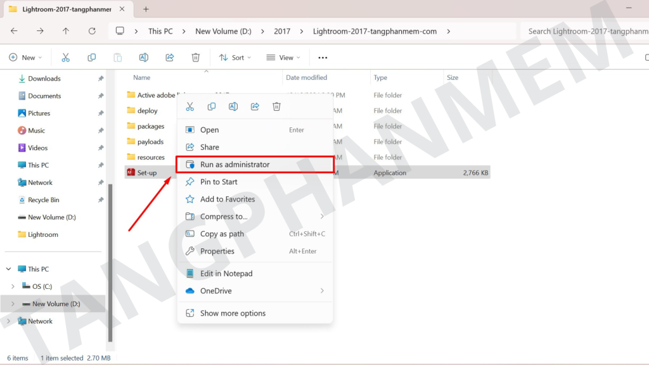
Task: Click the Share icon in the toolbar
Action: (170, 58)
